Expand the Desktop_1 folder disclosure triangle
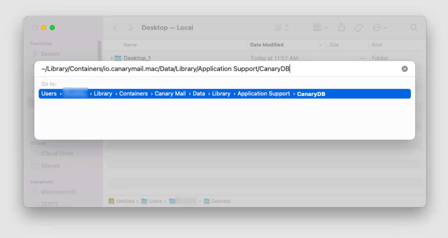 click(x=112, y=58)
